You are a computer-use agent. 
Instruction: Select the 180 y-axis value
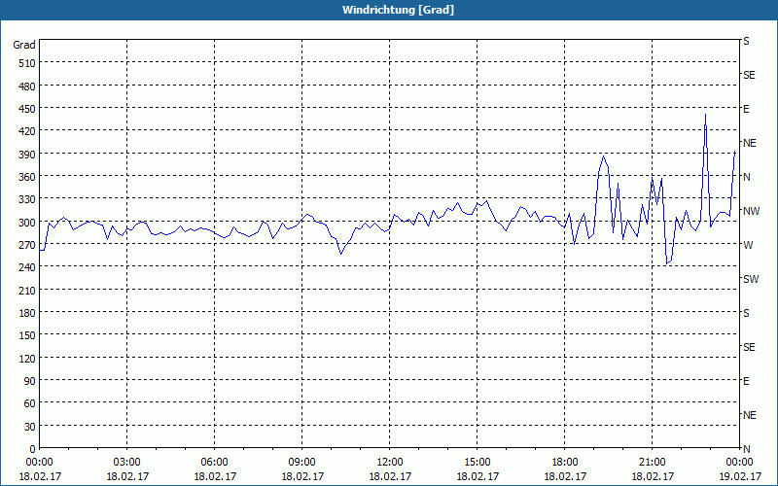click(27, 313)
